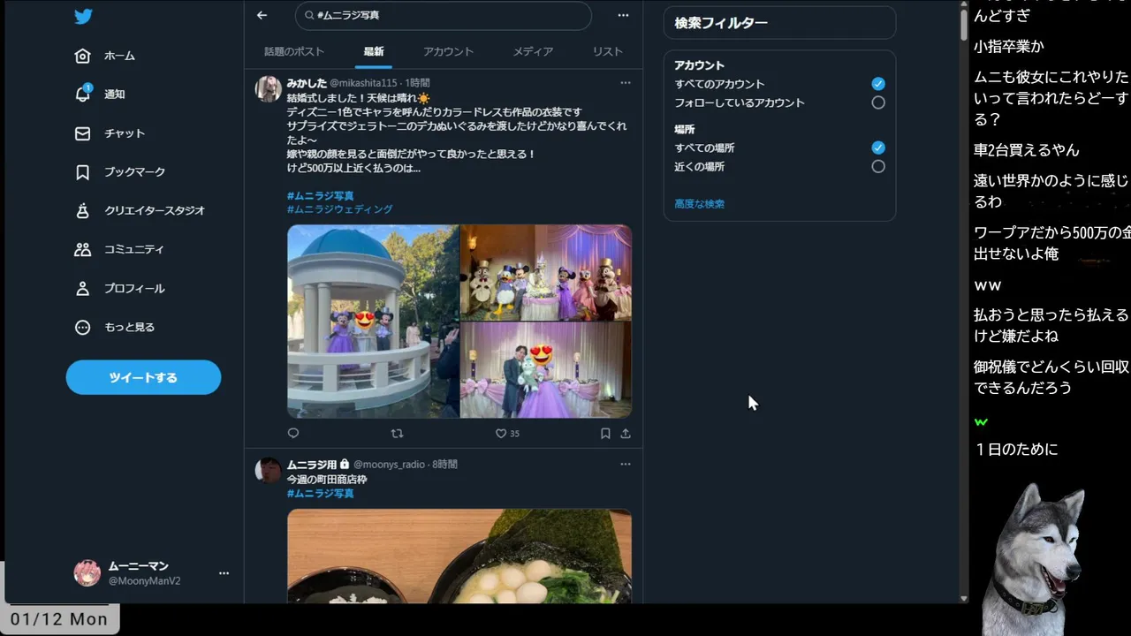
Task: Click '検索フィルター' heading text
Action: [721, 23]
